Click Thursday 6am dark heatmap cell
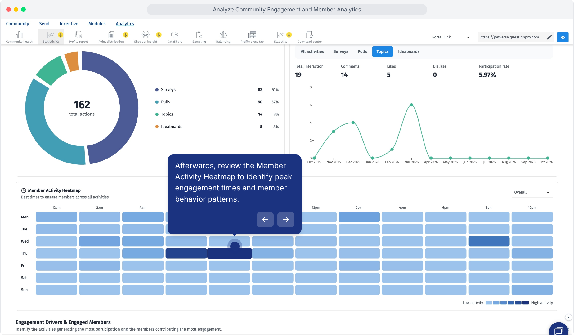Image resolution: width=574 pixels, height=335 pixels. tap(186, 253)
